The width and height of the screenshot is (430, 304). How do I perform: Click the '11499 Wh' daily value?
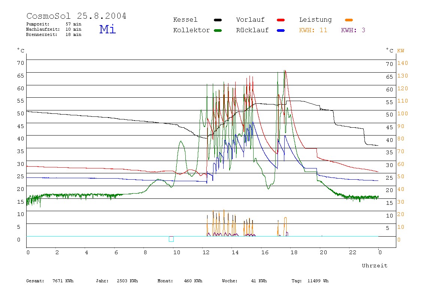click(x=318, y=281)
